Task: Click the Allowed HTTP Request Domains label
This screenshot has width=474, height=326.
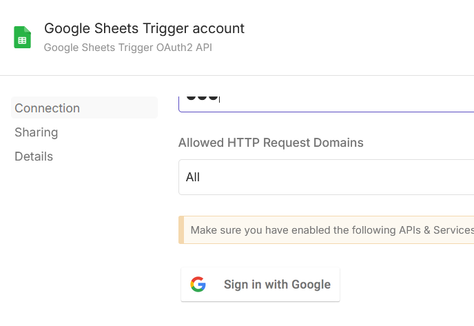Action: (271, 143)
